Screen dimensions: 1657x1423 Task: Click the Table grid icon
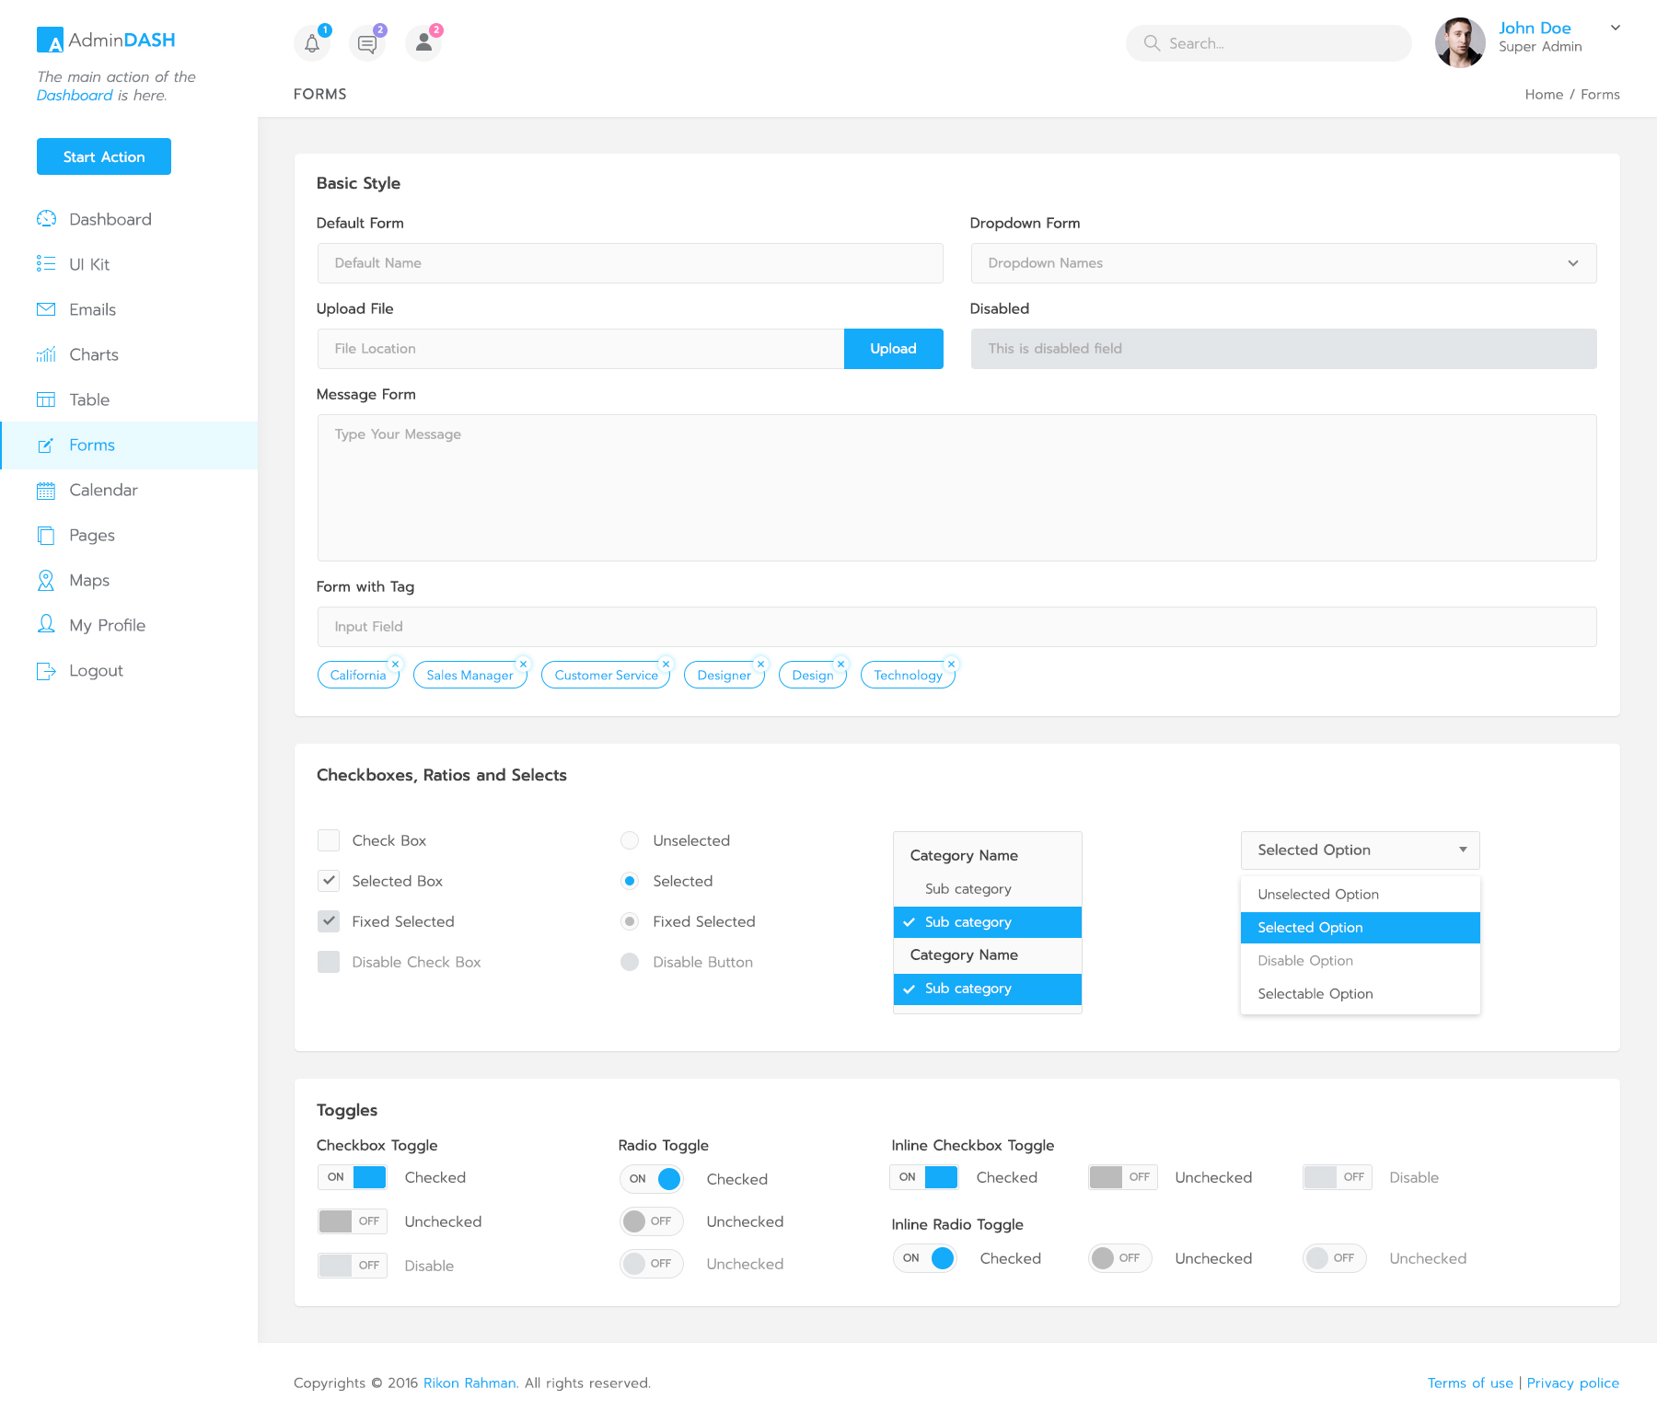tap(46, 399)
